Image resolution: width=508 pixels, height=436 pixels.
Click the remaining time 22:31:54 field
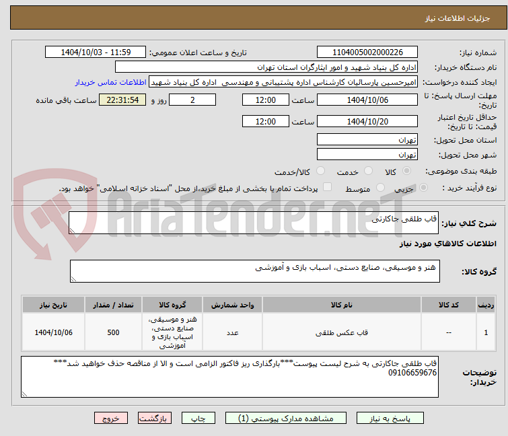tap(122, 100)
